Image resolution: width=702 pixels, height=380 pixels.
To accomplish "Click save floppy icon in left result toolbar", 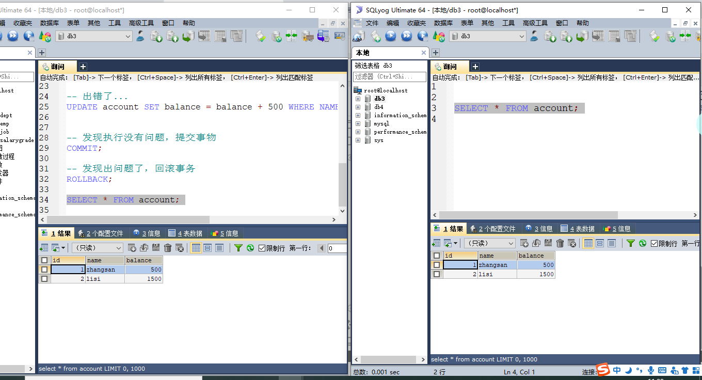I will [156, 248].
